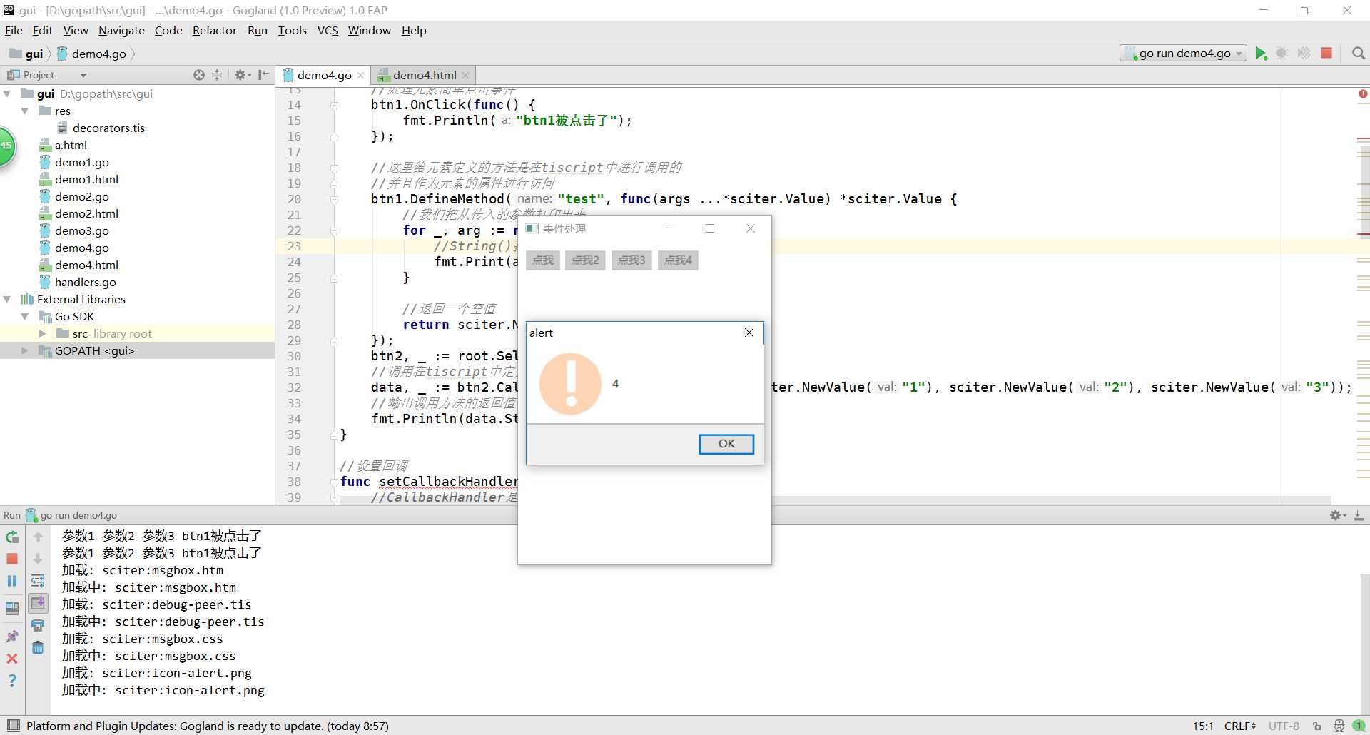Click the green notification badge in status bar

[1359, 726]
